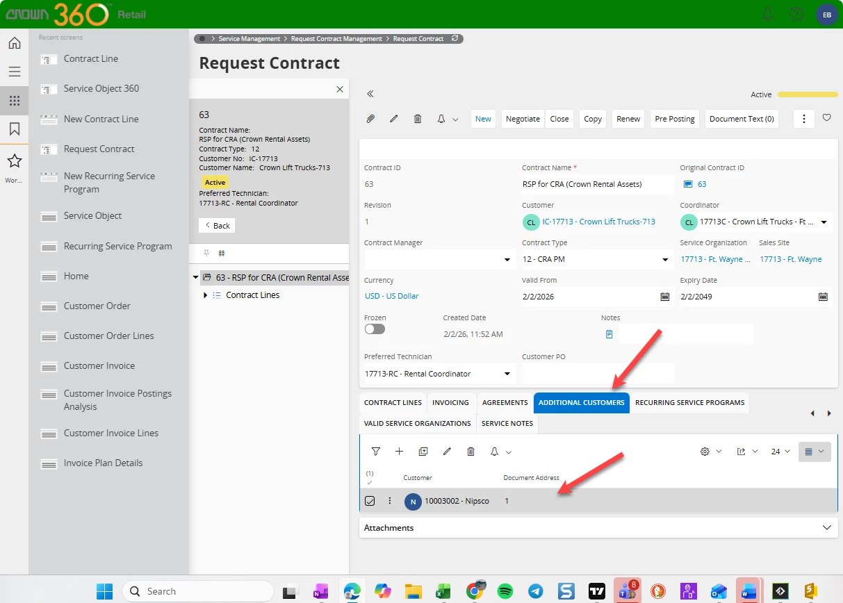
Task: Open the Home icon in left rail
Action: [14, 43]
